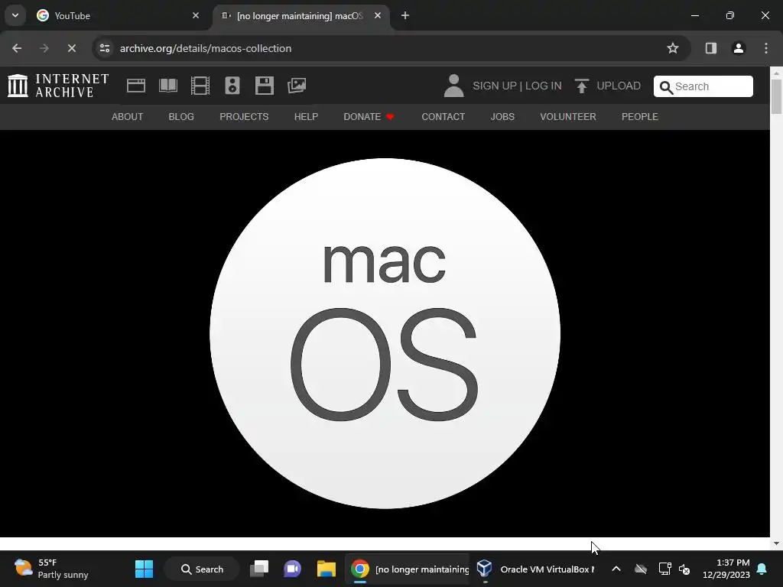Open the Chrome three-dot menu
The height and width of the screenshot is (587, 783).
766,48
